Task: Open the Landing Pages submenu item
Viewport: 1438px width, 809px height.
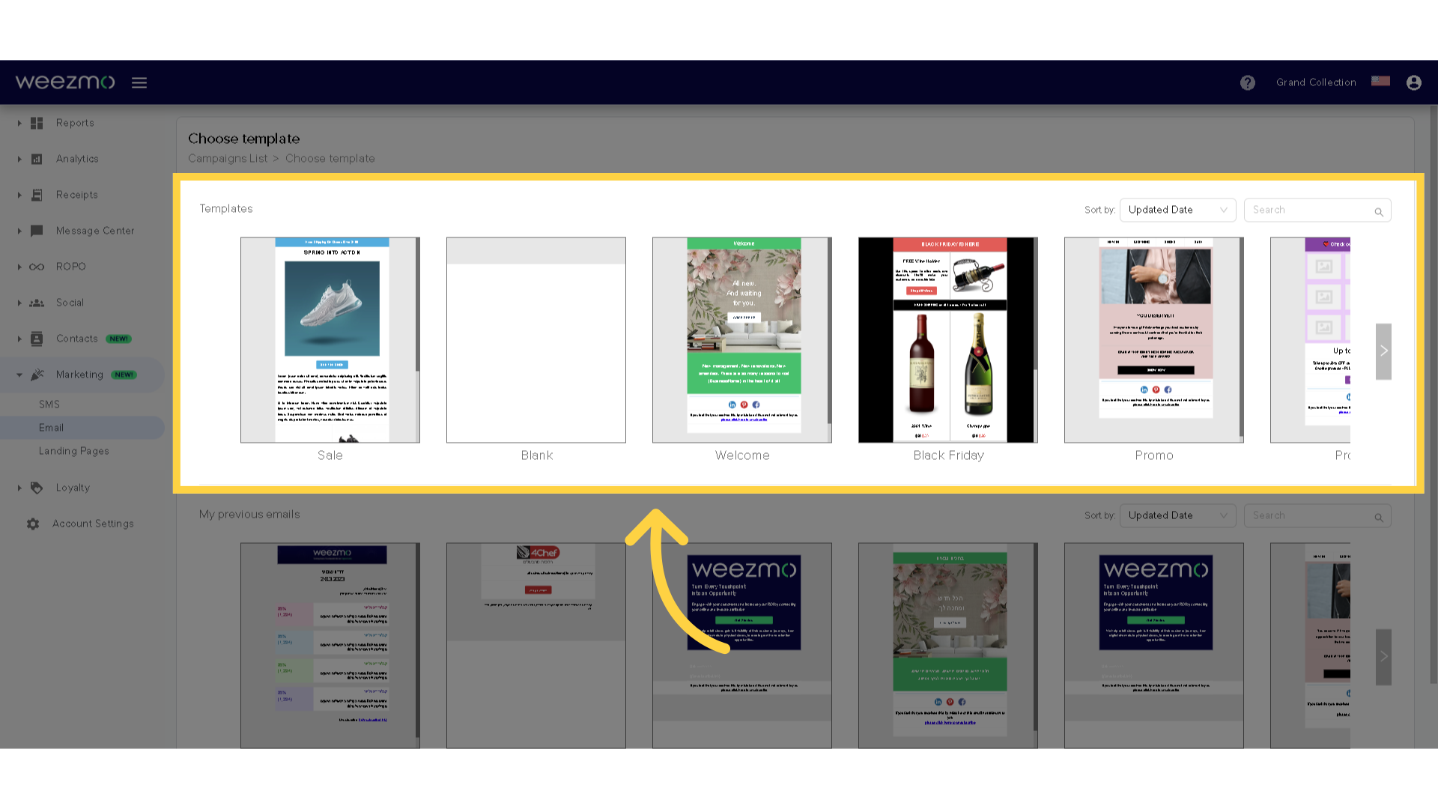Action: coord(74,451)
